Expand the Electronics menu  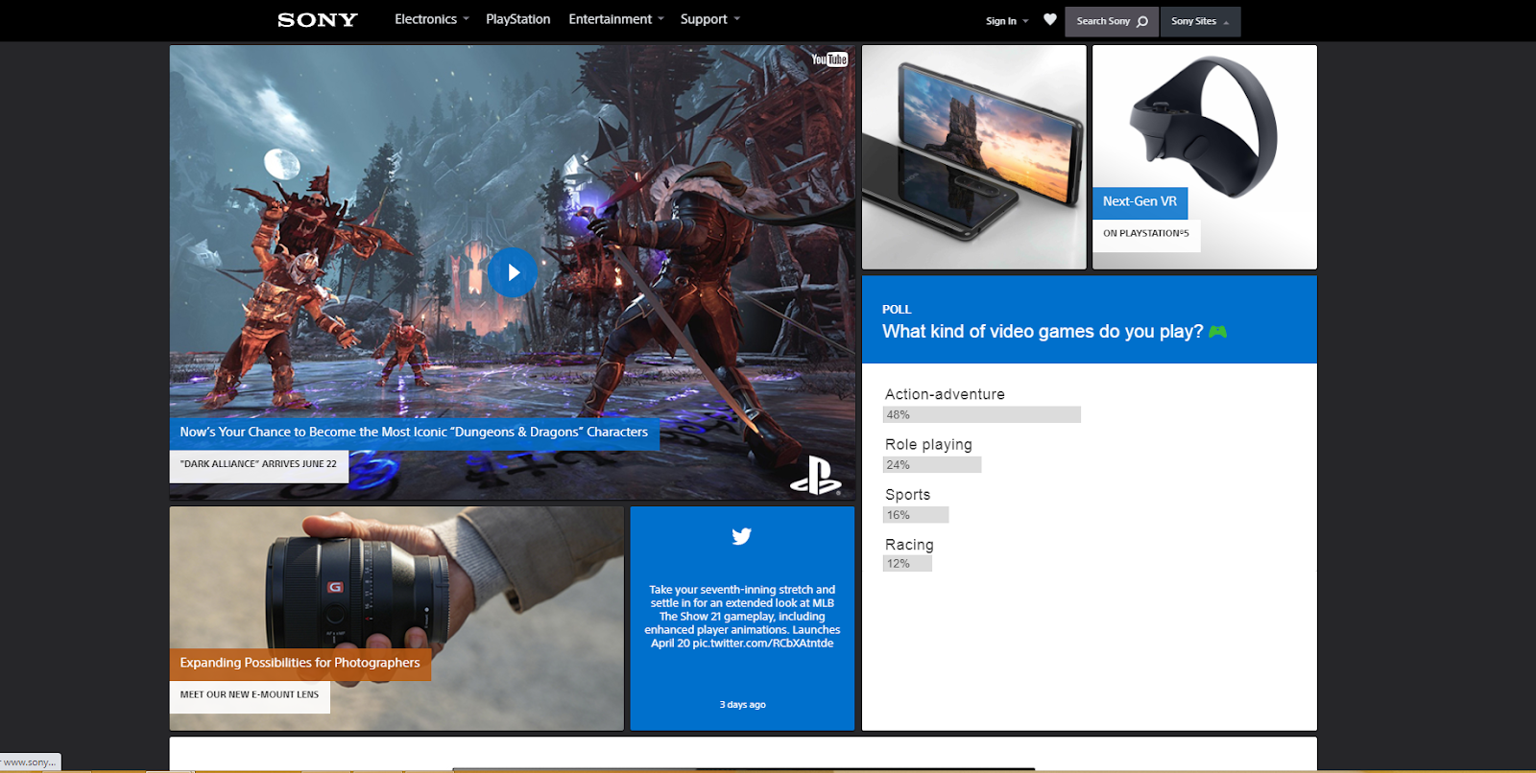[x=432, y=19]
